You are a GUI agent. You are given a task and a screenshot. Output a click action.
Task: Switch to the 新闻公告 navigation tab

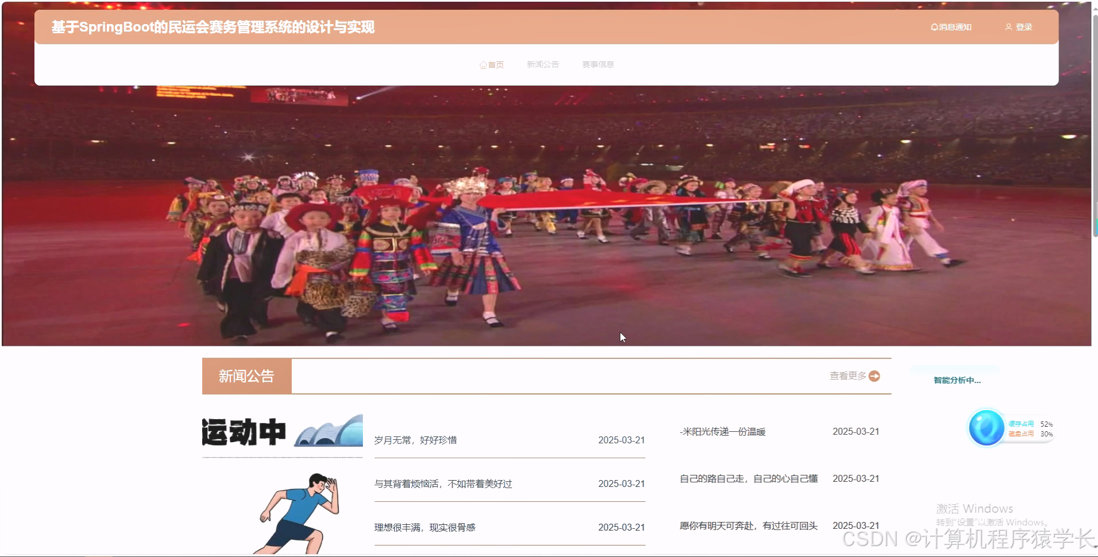[542, 64]
